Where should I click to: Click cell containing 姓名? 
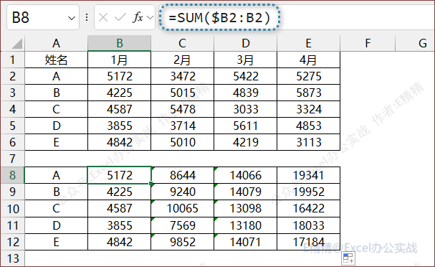tap(57, 60)
